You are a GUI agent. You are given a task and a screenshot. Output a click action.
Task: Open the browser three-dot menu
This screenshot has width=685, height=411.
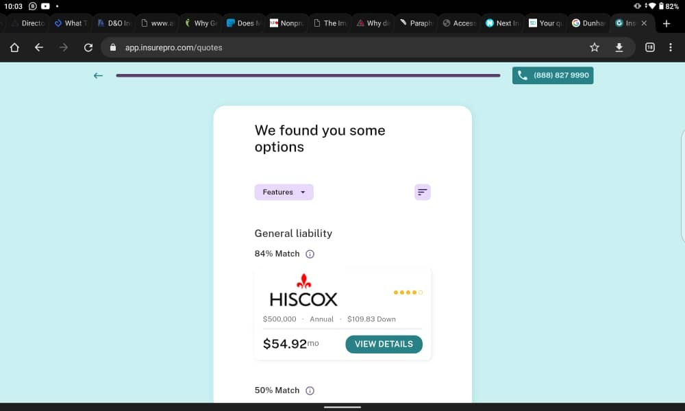671,48
